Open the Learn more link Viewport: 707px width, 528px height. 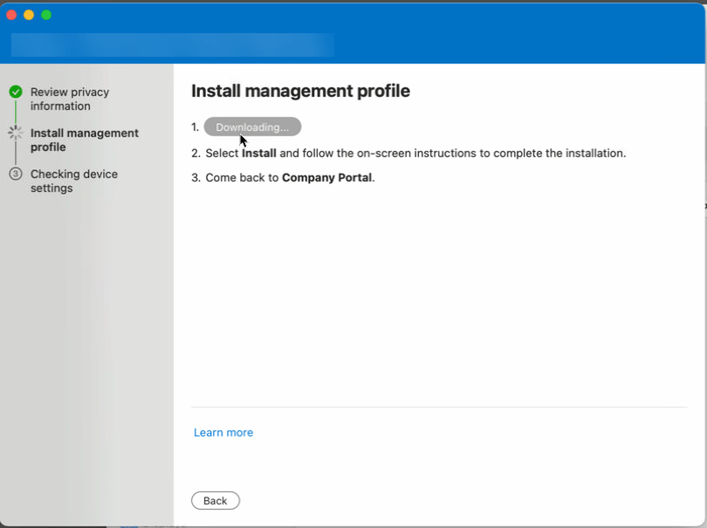coord(223,432)
